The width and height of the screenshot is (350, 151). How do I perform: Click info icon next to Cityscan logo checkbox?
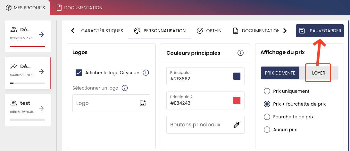(x=146, y=73)
